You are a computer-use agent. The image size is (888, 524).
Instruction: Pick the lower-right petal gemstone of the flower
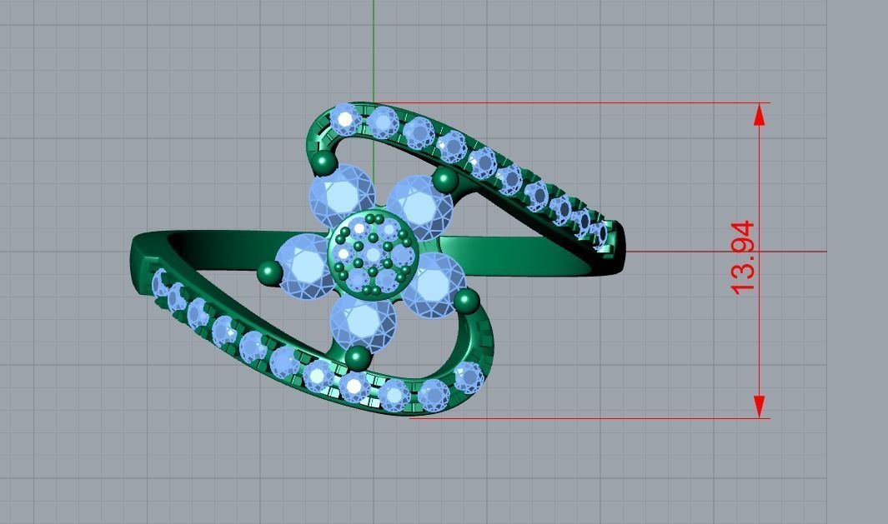[x=434, y=285]
